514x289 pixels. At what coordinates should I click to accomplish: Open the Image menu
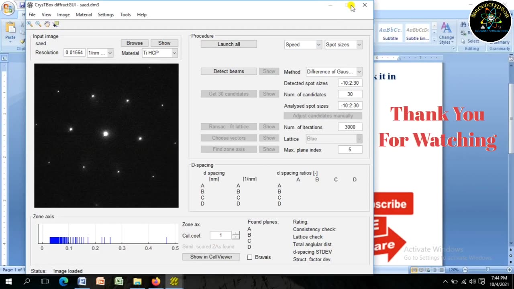63,14
